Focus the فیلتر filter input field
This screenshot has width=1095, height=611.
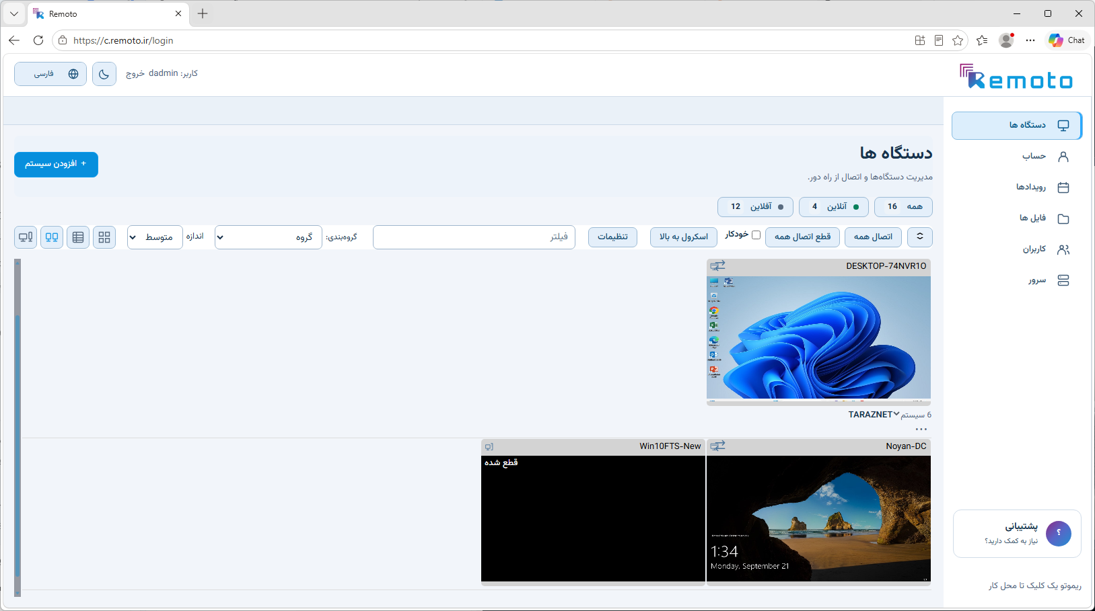coord(474,237)
